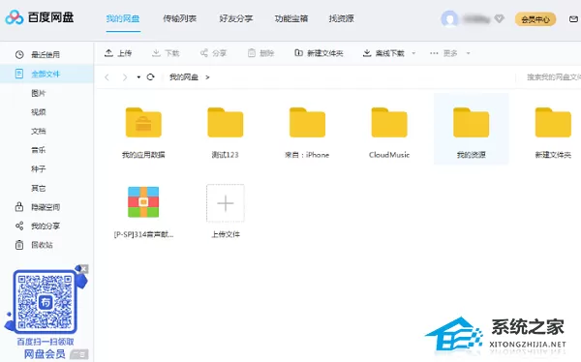Image resolution: width=581 pixels, height=362 pixels.
Task: Click the breadcrumb chevron after 我的网盘
Action: point(207,77)
